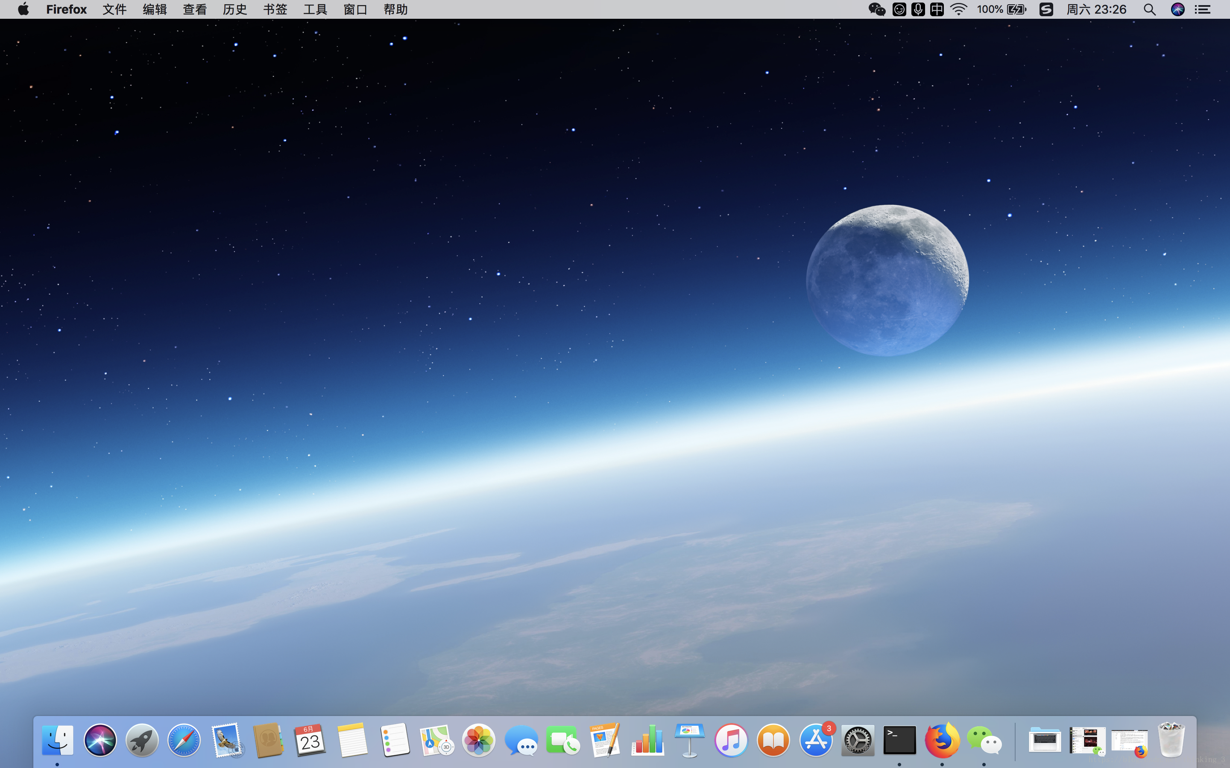
Task: Open the Keynote app icon
Action: coord(689,740)
